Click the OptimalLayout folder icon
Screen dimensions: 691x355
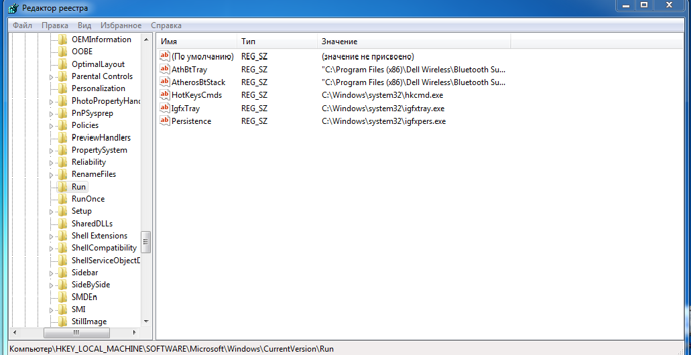[x=62, y=64]
